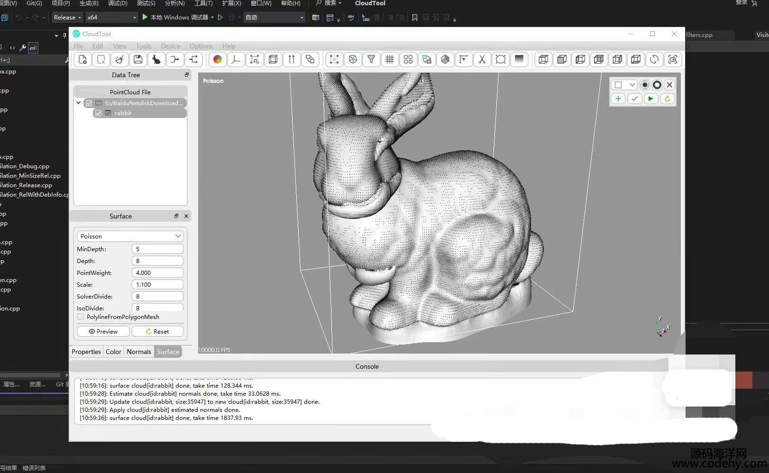The height and width of the screenshot is (473, 769).
Task: Click the triangulated mesh surface icon
Action: pos(353,59)
